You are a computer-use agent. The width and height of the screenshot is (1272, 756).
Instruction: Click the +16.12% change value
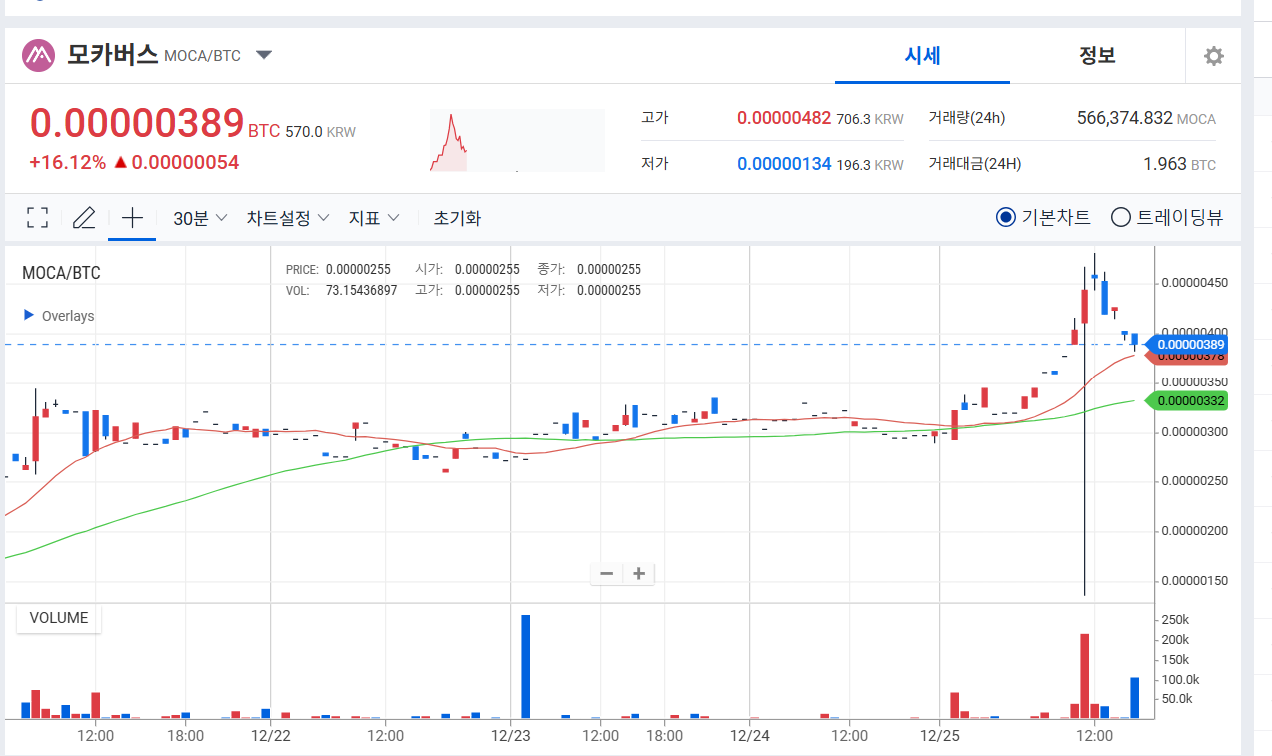(x=67, y=162)
